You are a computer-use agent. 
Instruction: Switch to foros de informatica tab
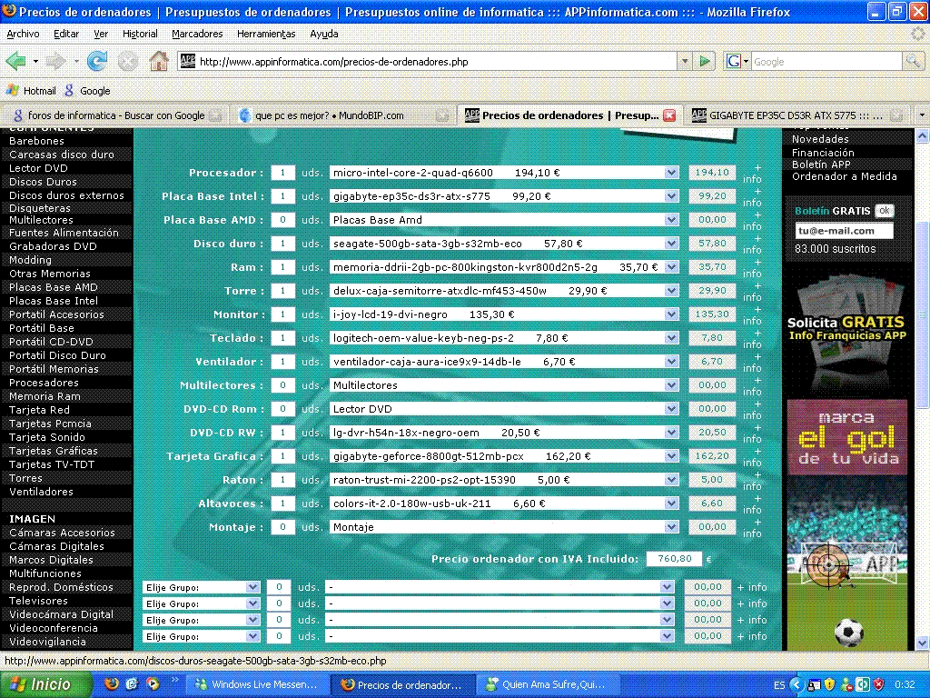coord(115,115)
